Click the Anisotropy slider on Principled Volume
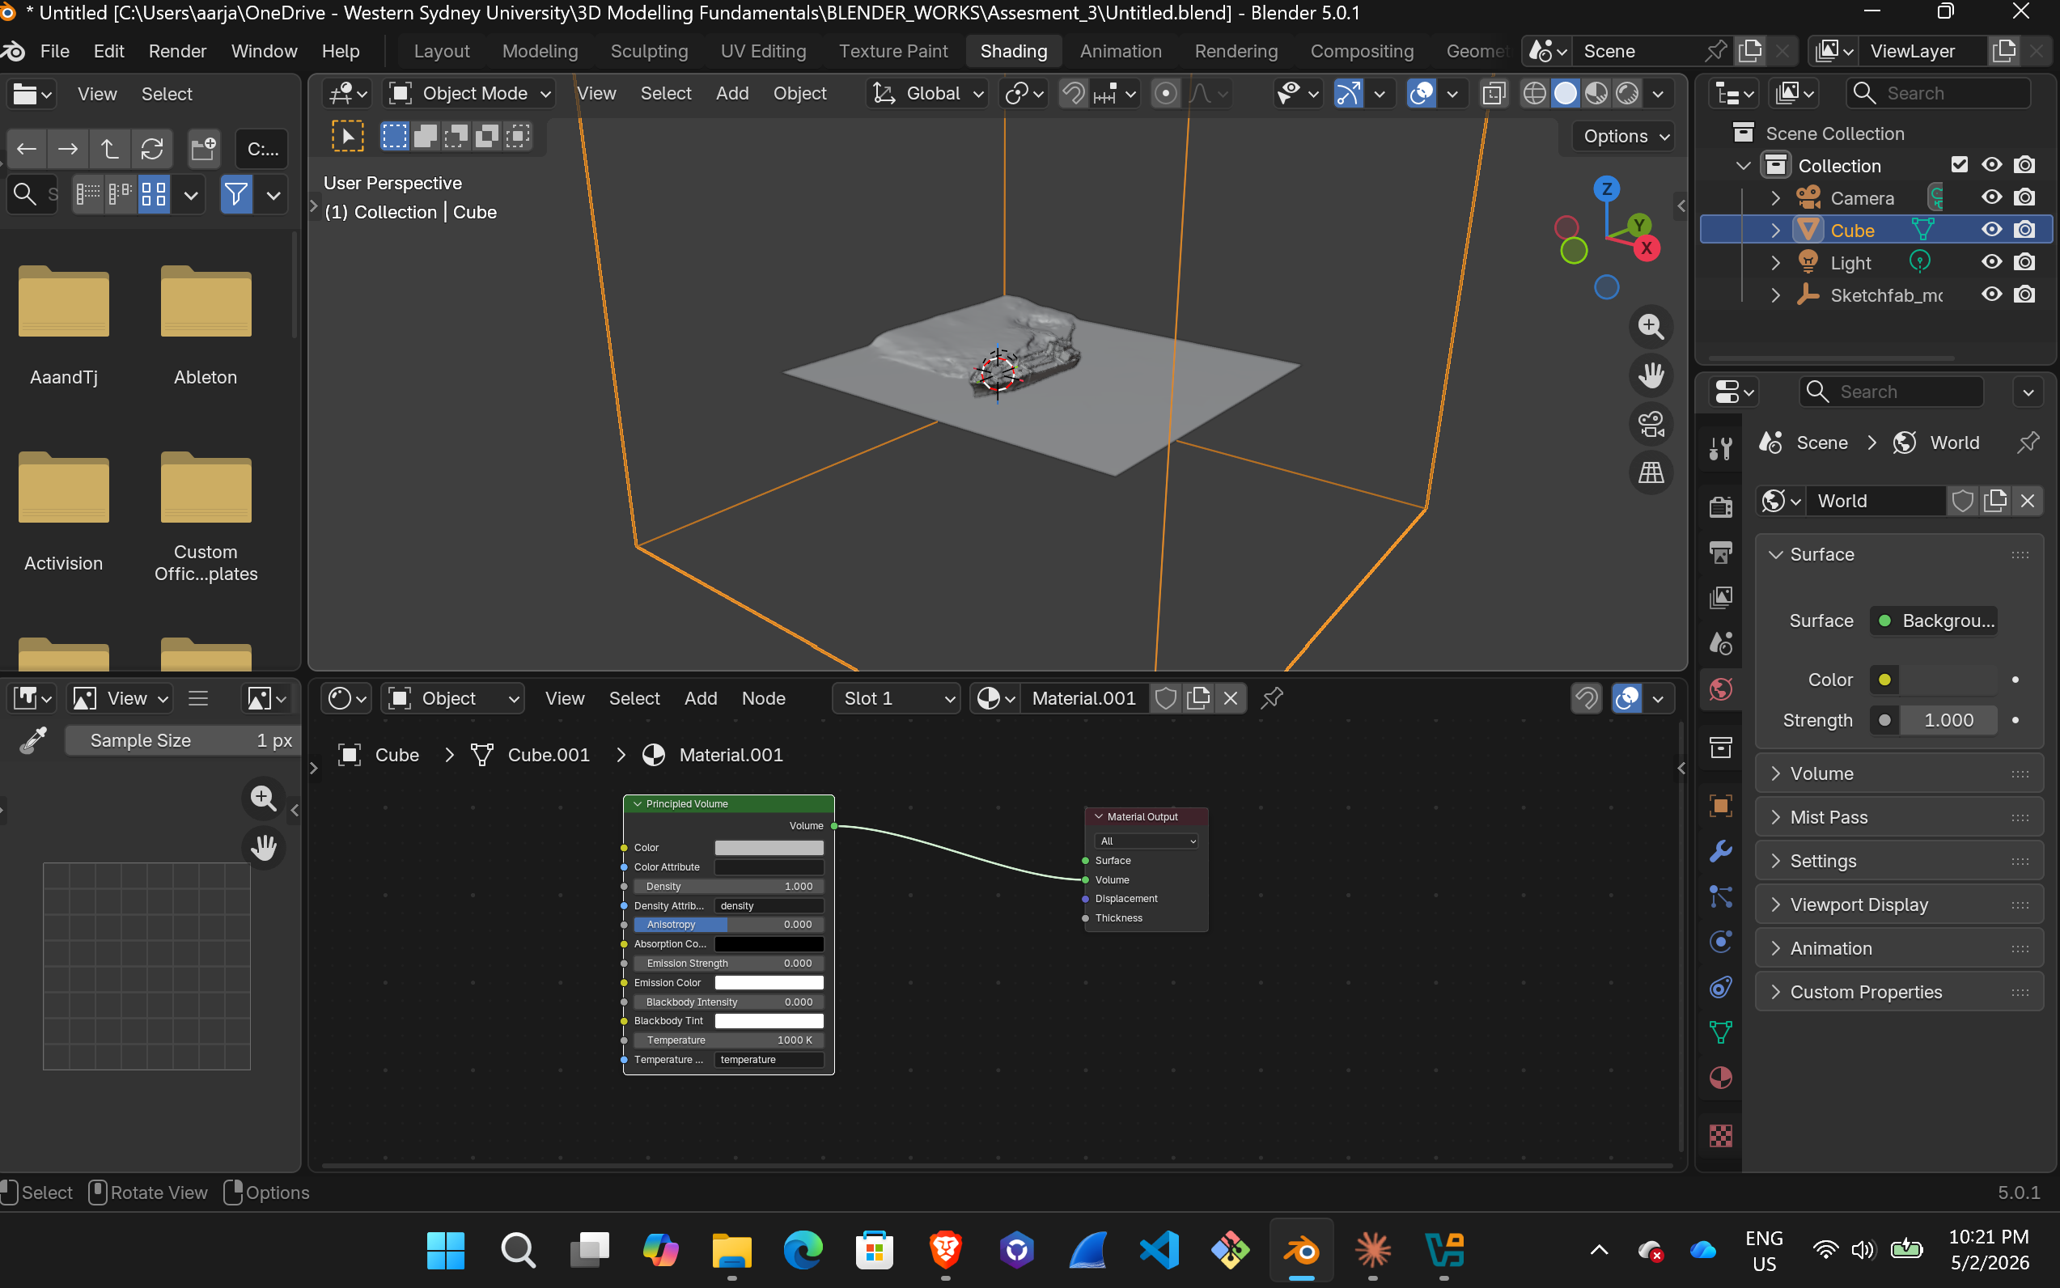The image size is (2060, 1288). pos(728,924)
